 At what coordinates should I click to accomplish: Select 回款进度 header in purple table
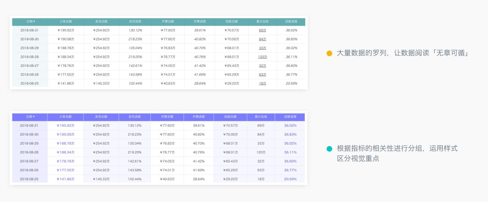tap(290, 117)
